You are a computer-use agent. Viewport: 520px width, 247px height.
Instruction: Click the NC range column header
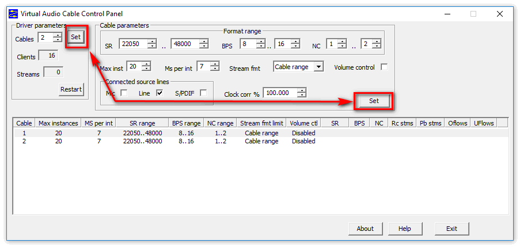pos(221,123)
